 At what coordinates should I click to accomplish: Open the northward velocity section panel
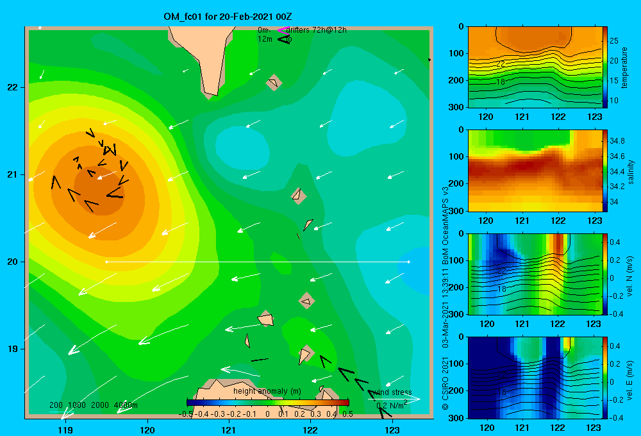535,274
